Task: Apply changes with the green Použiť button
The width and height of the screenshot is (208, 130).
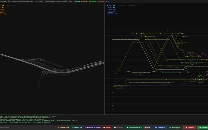Action: point(203,128)
